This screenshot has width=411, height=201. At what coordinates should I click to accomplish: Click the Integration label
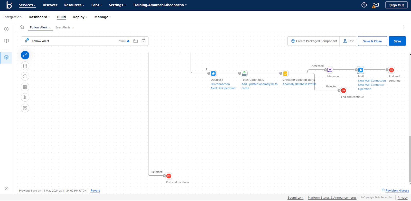(x=12, y=17)
